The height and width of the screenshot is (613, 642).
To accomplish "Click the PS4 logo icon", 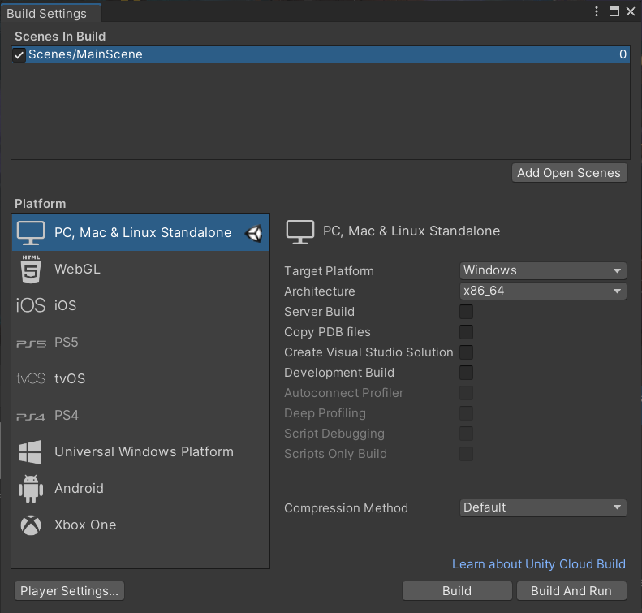I will pos(31,417).
